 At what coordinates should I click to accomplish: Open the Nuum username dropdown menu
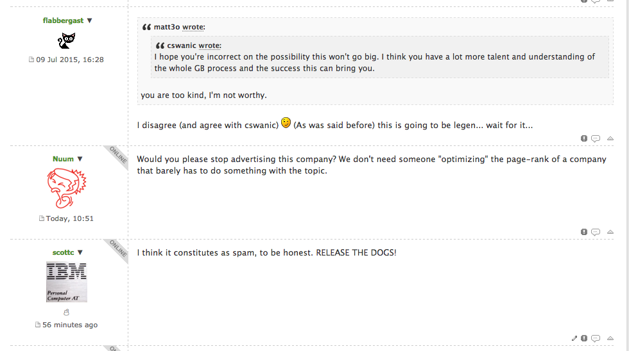click(x=80, y=159)
